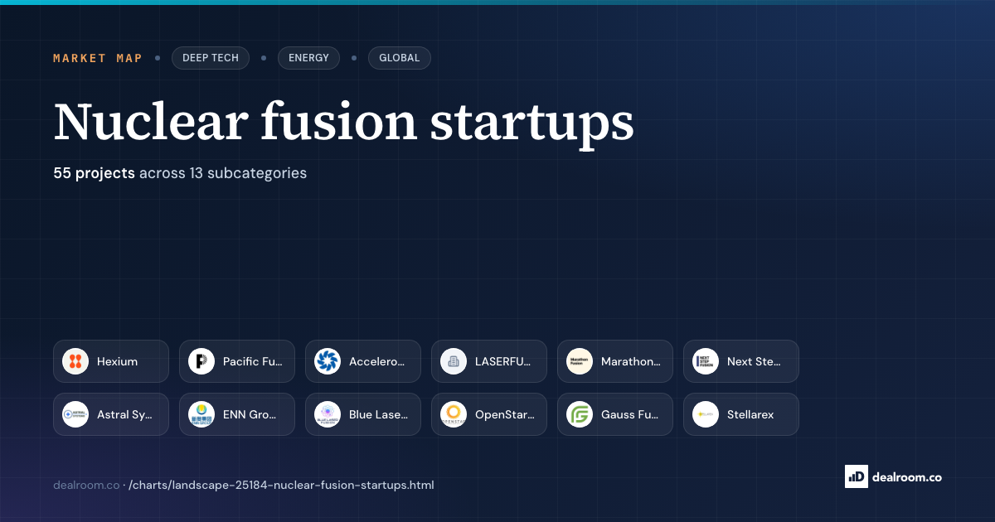Click the Nuclear fusion startups heading

click(344, 123)
